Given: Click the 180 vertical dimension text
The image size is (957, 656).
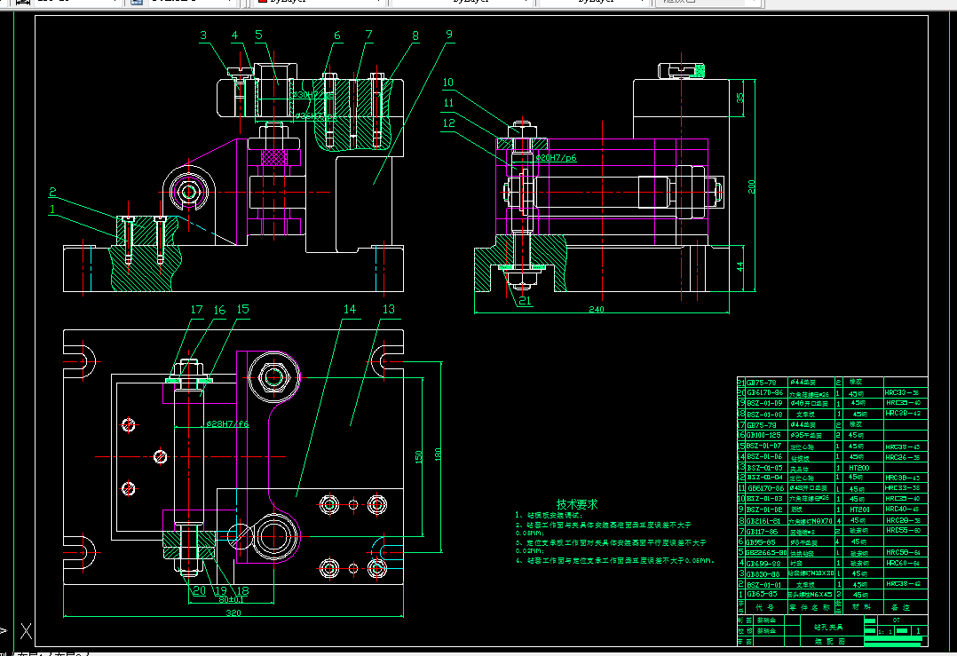Looking at the screenshot, I should [438, 454].
